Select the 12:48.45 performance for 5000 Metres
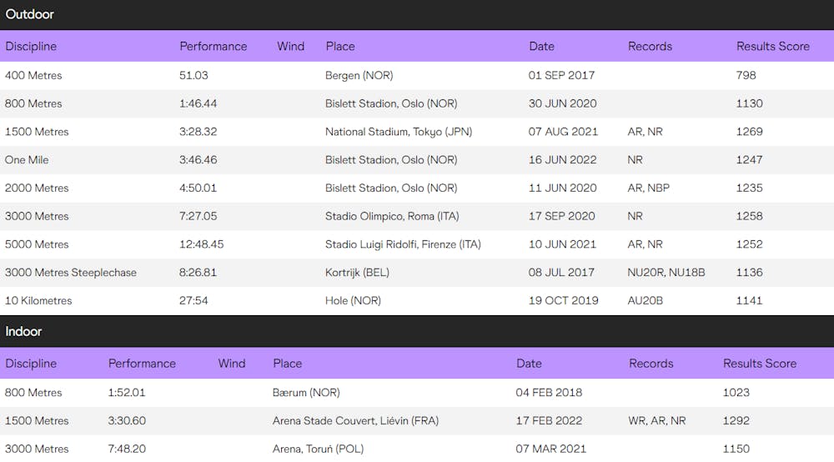 point(201,244)
